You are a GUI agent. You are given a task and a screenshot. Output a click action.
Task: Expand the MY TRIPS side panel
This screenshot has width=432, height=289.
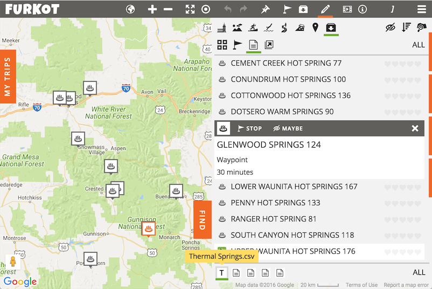pos(8,77)
